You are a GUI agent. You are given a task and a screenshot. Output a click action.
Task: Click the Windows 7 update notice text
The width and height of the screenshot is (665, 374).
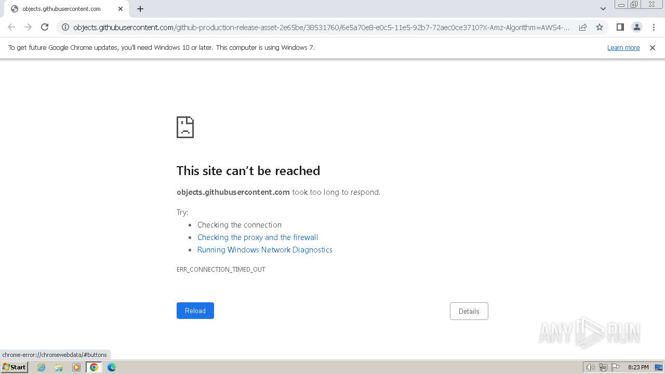pyautogui.click(x=162, y=48)
